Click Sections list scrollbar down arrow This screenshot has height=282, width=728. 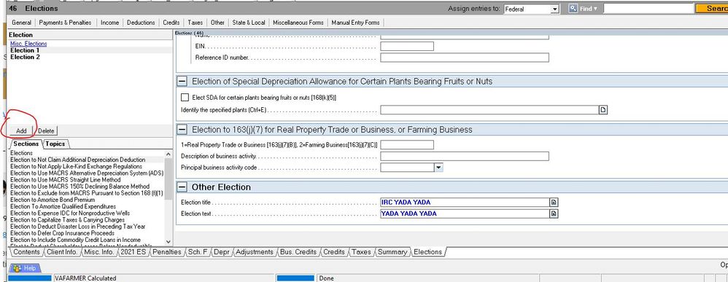tap(168, 242)
